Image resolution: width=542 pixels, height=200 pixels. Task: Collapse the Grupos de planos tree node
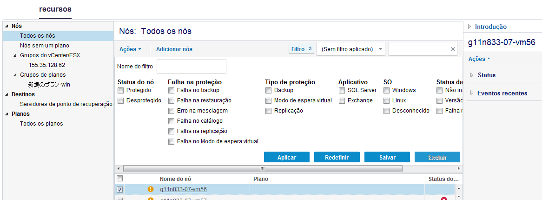[x=15, y=75]
